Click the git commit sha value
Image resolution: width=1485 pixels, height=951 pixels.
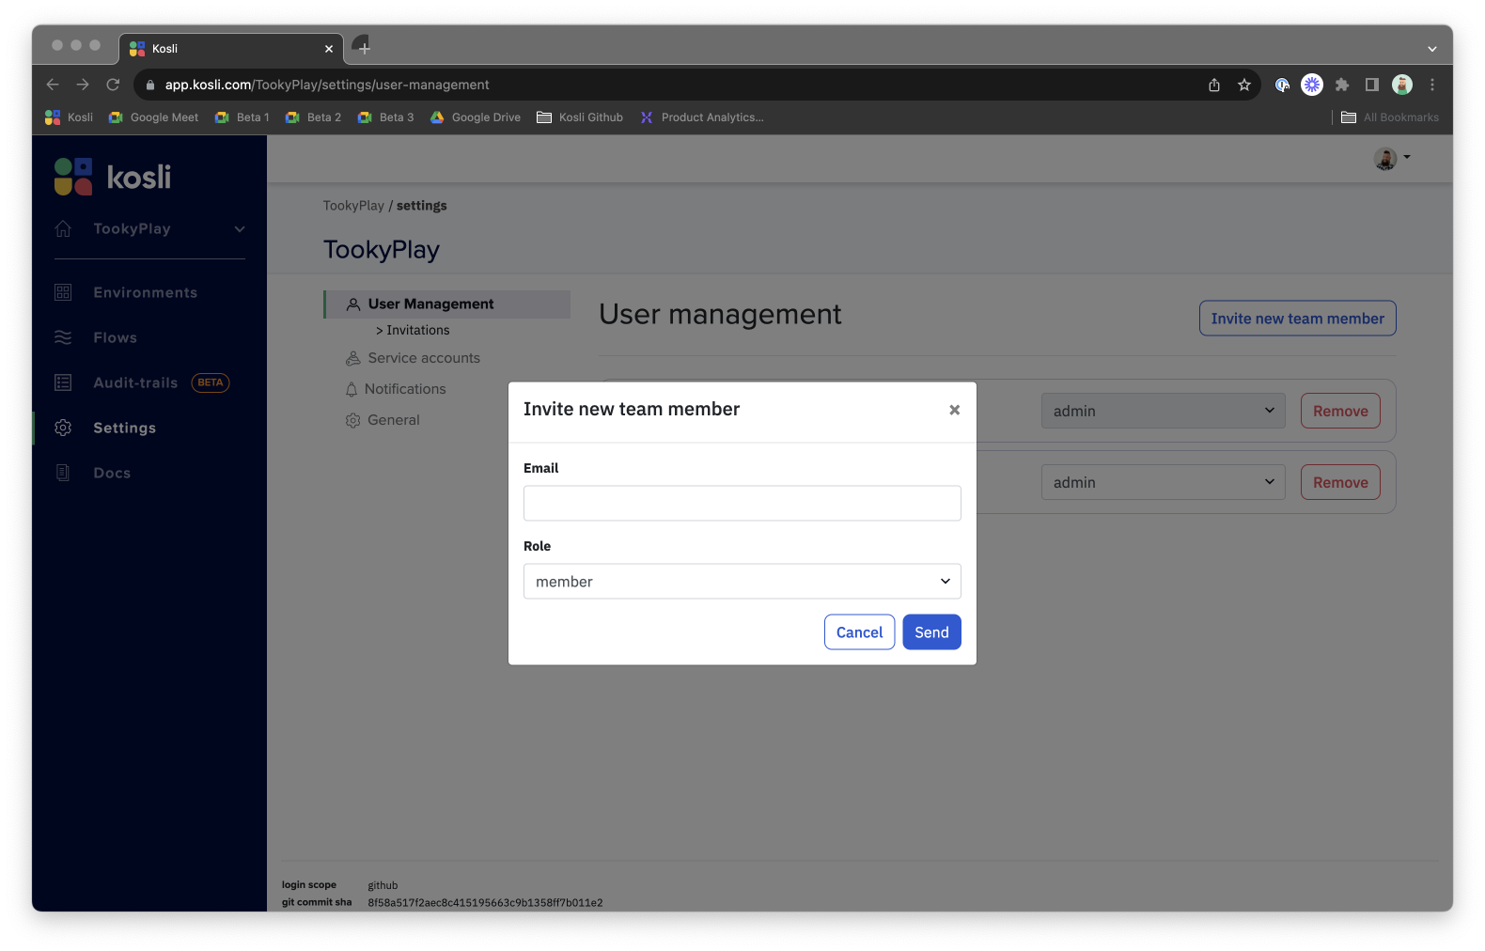point(485,903)
